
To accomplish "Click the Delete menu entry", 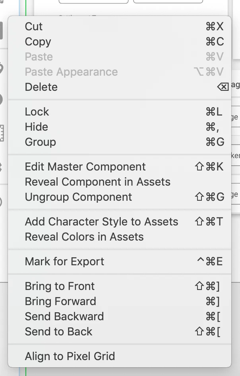I will (x=41, y=87).
